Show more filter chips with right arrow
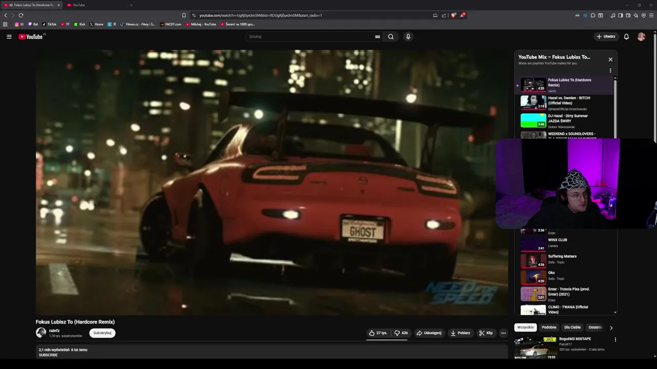 point(611,327)
